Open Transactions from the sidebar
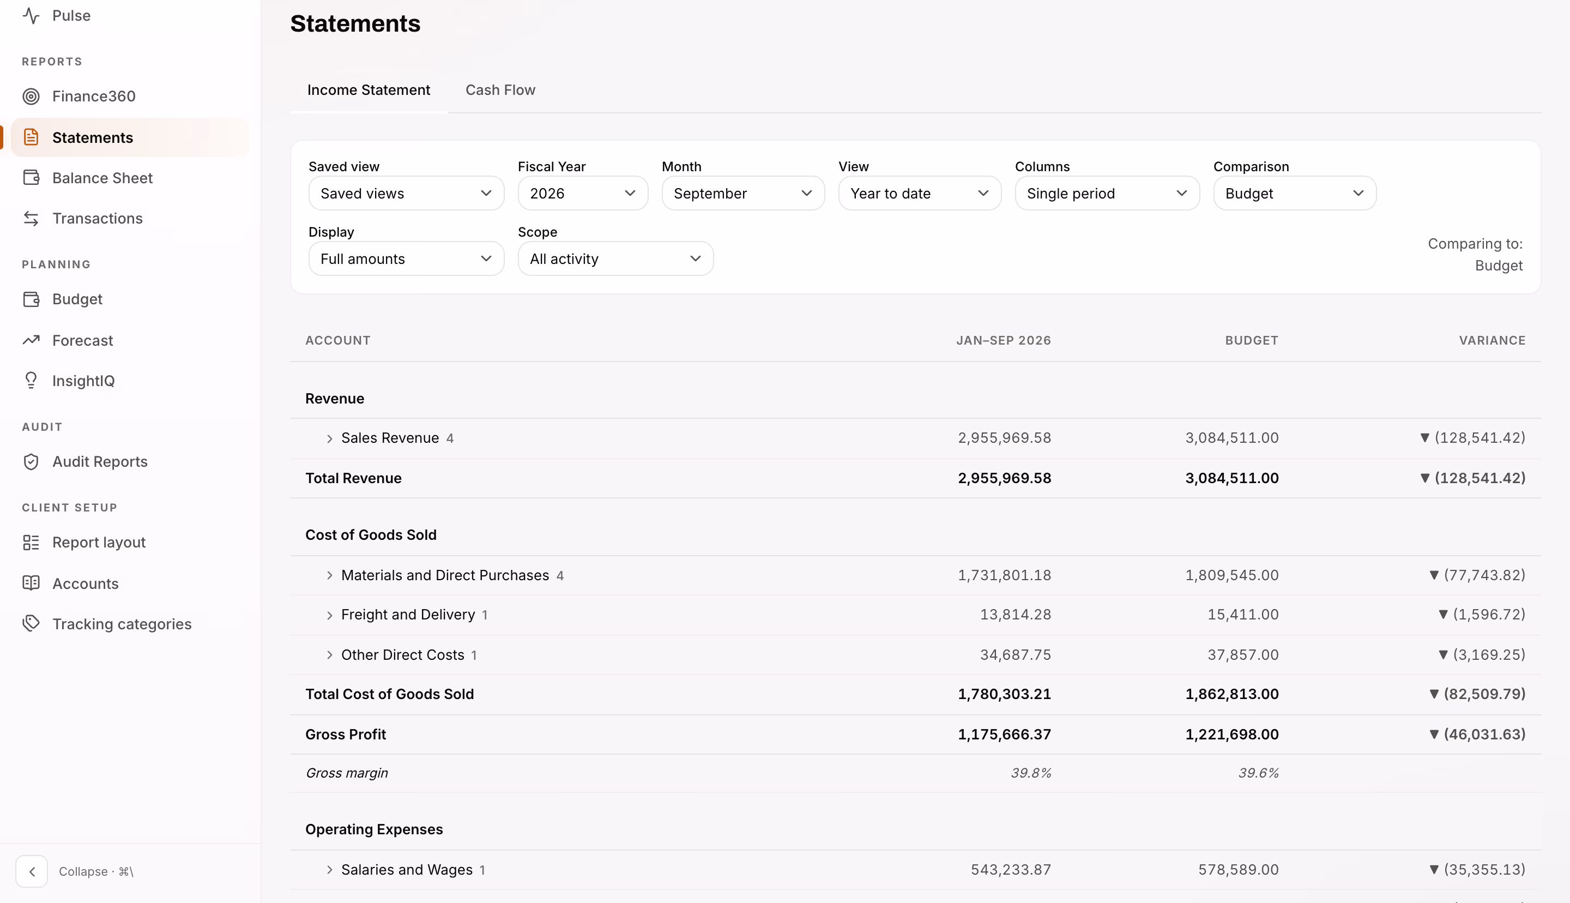The height and width of the screenshot is (903, 1570). point(130,218)
